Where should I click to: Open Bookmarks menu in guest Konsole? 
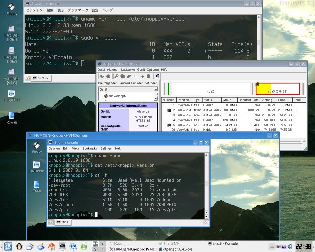[x=90, y=148]
